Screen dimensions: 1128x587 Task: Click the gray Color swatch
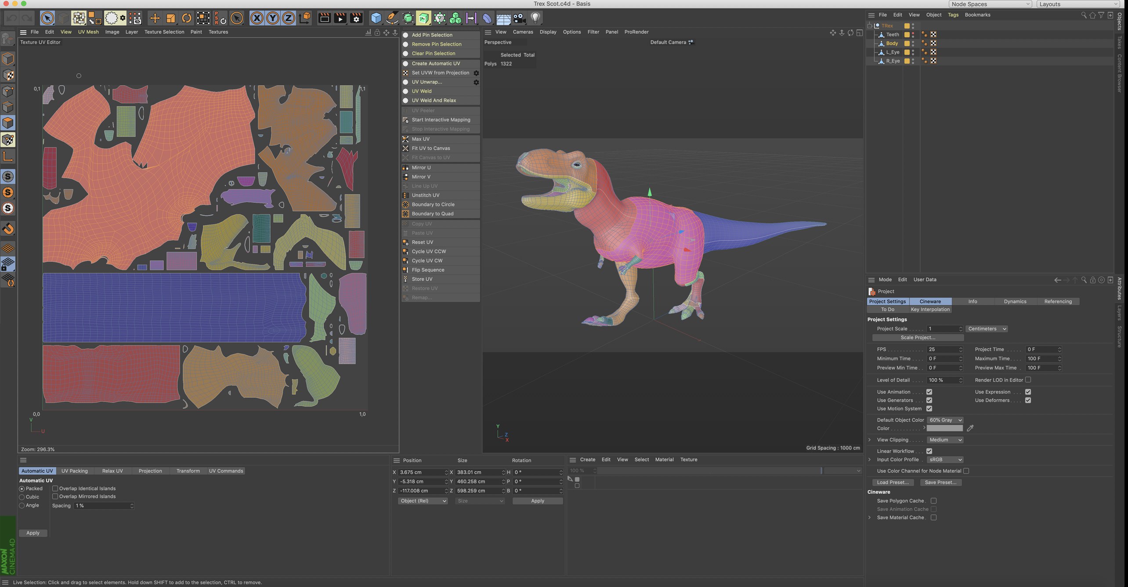[x=944, y=429]
